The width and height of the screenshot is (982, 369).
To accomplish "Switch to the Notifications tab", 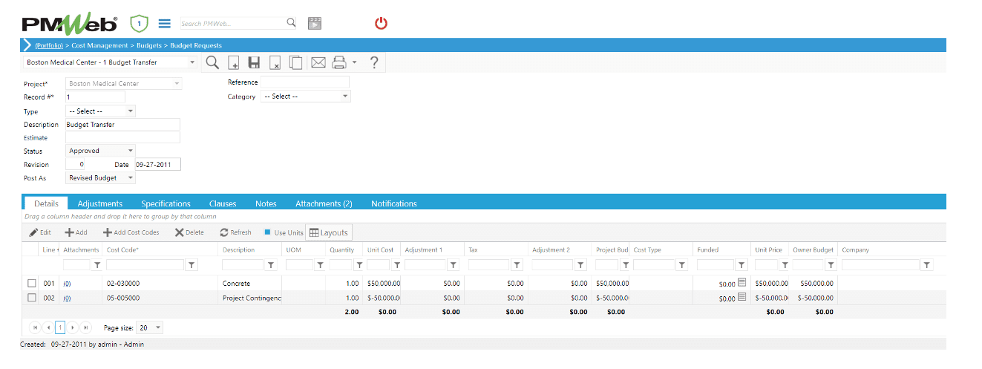I will [394, 203].
